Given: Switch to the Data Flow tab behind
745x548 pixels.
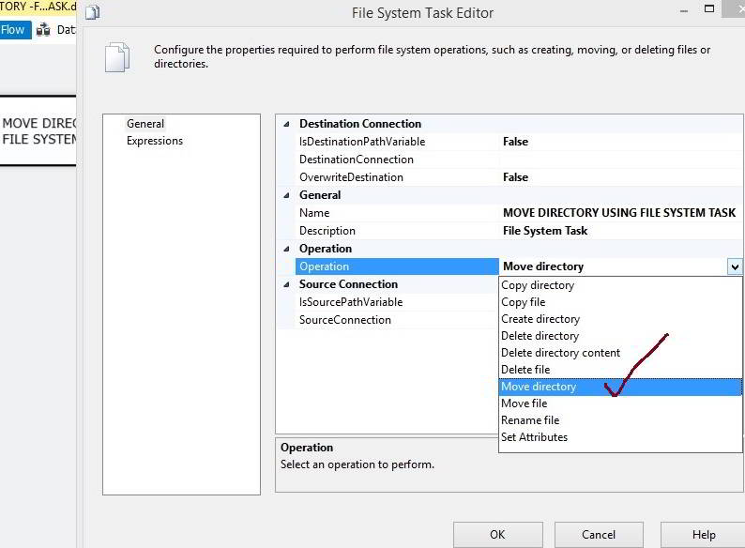Looking at the screenshot, I should click(x=56, y=30).
